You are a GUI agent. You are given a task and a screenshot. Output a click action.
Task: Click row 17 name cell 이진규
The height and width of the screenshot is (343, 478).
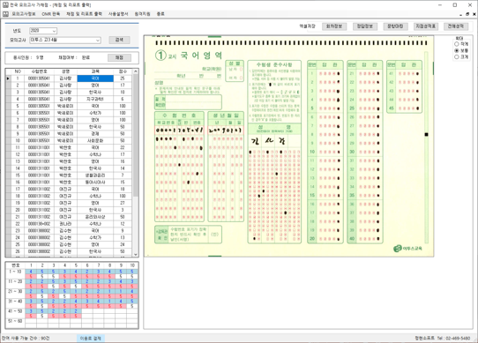click(x=65, y=189)
